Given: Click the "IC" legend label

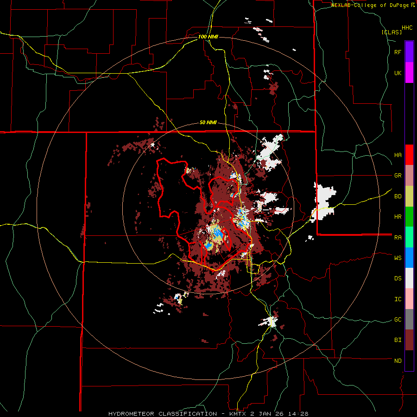Looking at the screenshot, I should pyautogui.click(x=398, y=299).
